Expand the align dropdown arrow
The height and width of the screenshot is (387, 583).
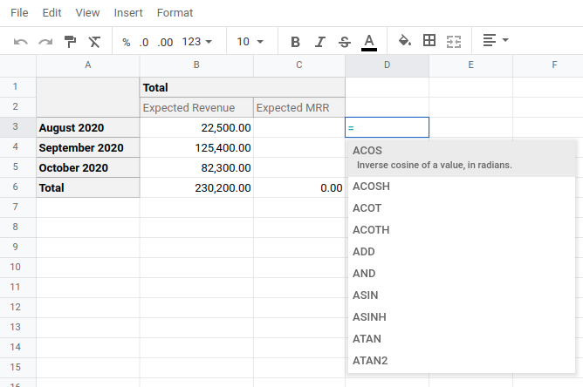tap(505, 40)
